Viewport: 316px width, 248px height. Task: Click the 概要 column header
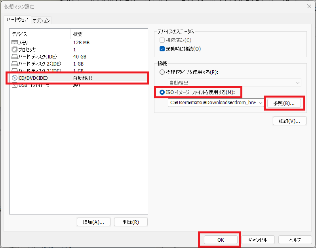point(109,34)
